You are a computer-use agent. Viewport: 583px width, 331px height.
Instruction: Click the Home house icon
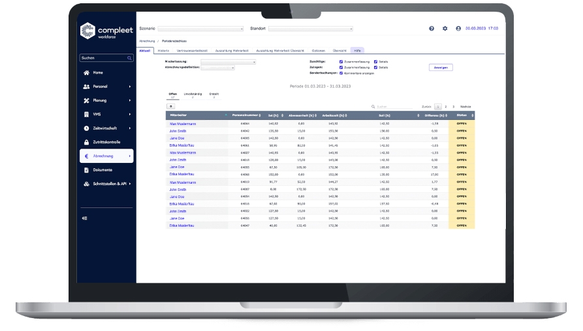(86, 73)
